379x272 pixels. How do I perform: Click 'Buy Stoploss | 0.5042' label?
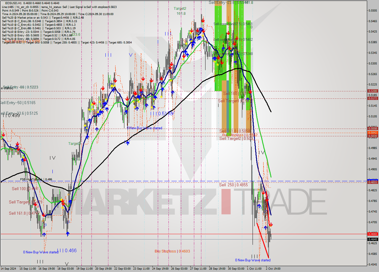[x=240, y=135]
